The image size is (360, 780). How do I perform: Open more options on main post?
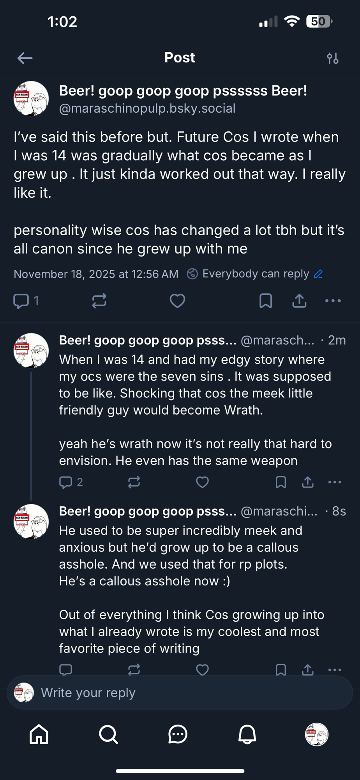(x=333, y=301)
